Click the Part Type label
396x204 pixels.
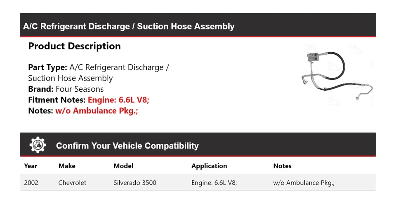coord(47,67)
